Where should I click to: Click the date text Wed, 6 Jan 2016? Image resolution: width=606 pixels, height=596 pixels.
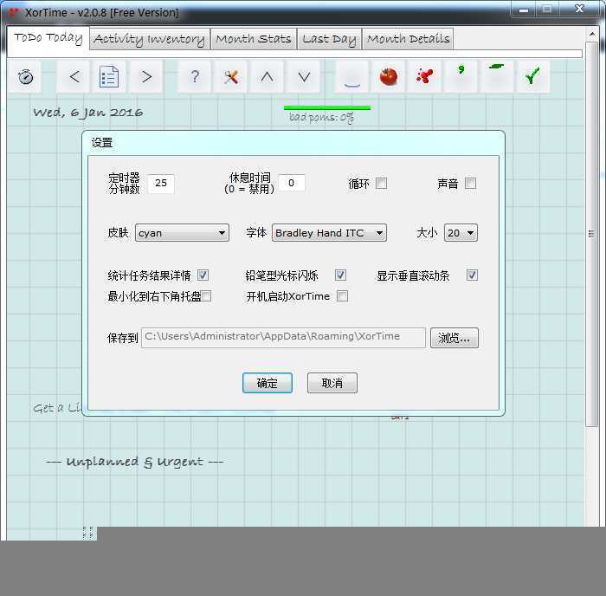tap(87, 113)
